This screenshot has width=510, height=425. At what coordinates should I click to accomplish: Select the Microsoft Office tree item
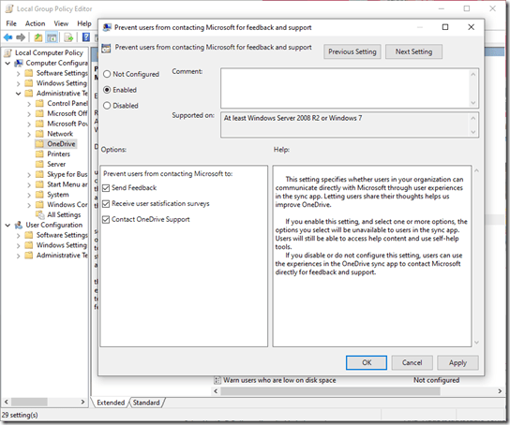click(x=67, y=113)
